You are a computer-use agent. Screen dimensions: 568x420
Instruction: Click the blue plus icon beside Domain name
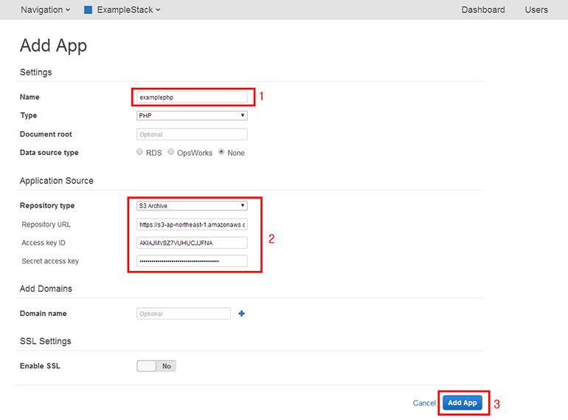[x=241, y=314]
